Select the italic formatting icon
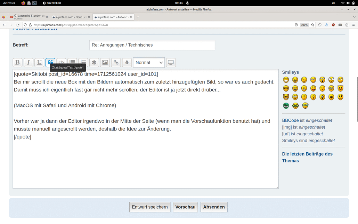Image resolution: width=358 pixels, height=224 pixels. click(28, 62)
